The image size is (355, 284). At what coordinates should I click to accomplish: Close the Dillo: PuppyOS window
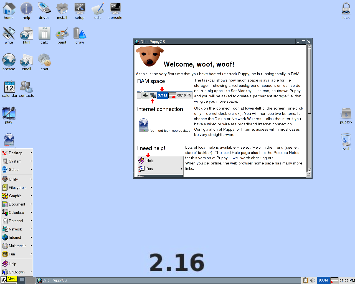coord(309,42)
